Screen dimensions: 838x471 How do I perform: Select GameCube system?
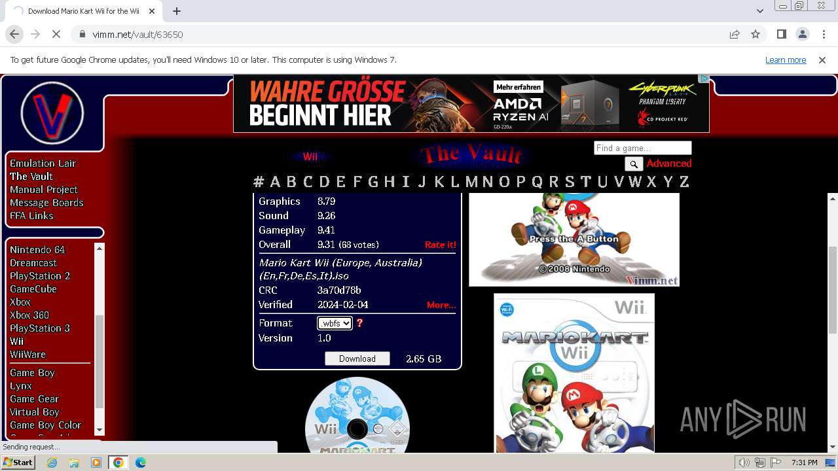coord(33,289)
